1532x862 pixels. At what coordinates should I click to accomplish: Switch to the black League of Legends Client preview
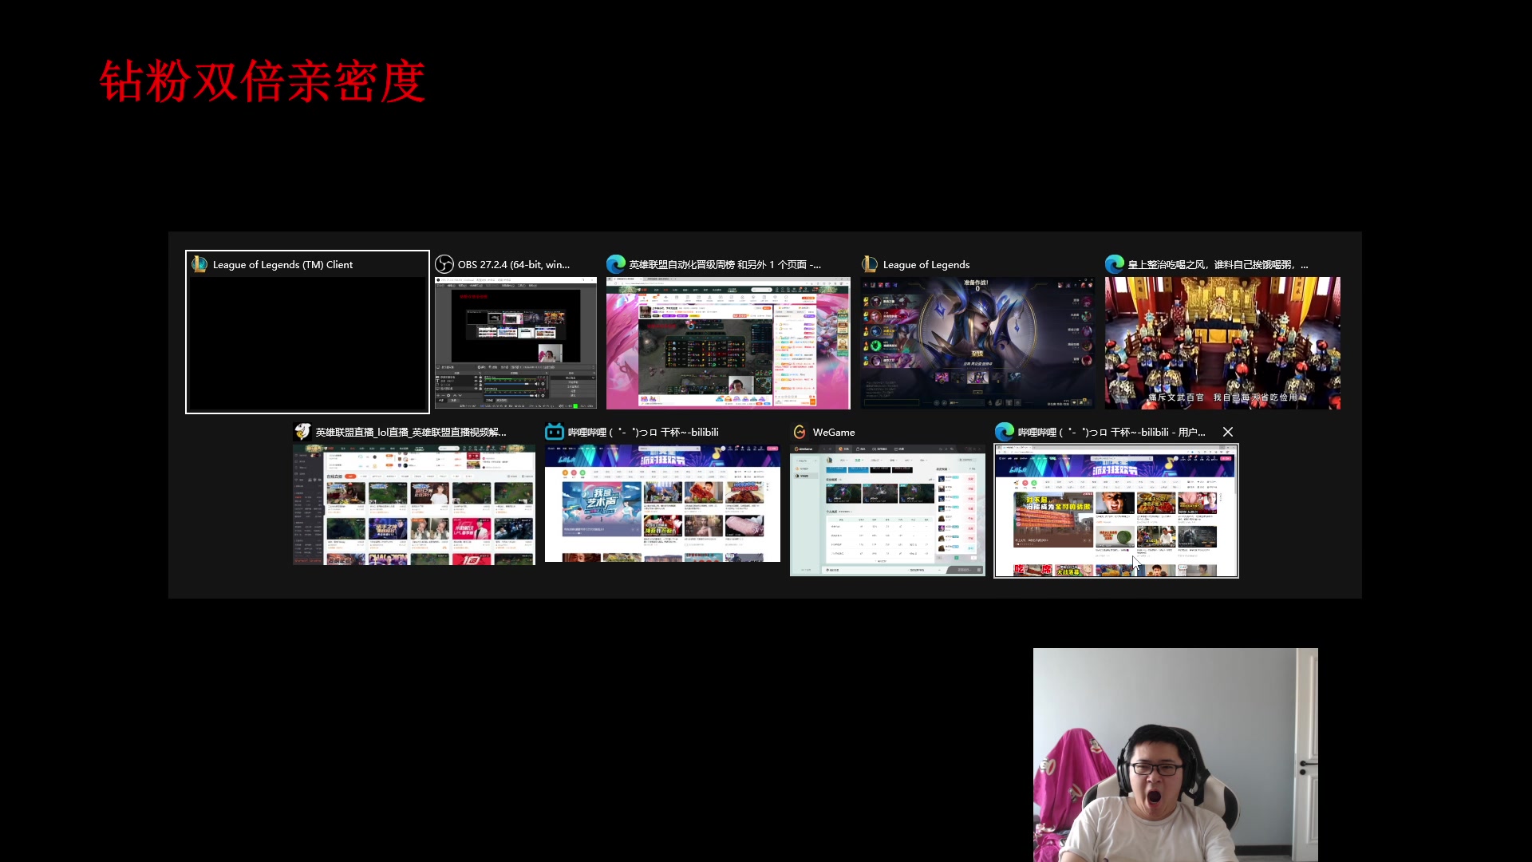coord(307,343)
